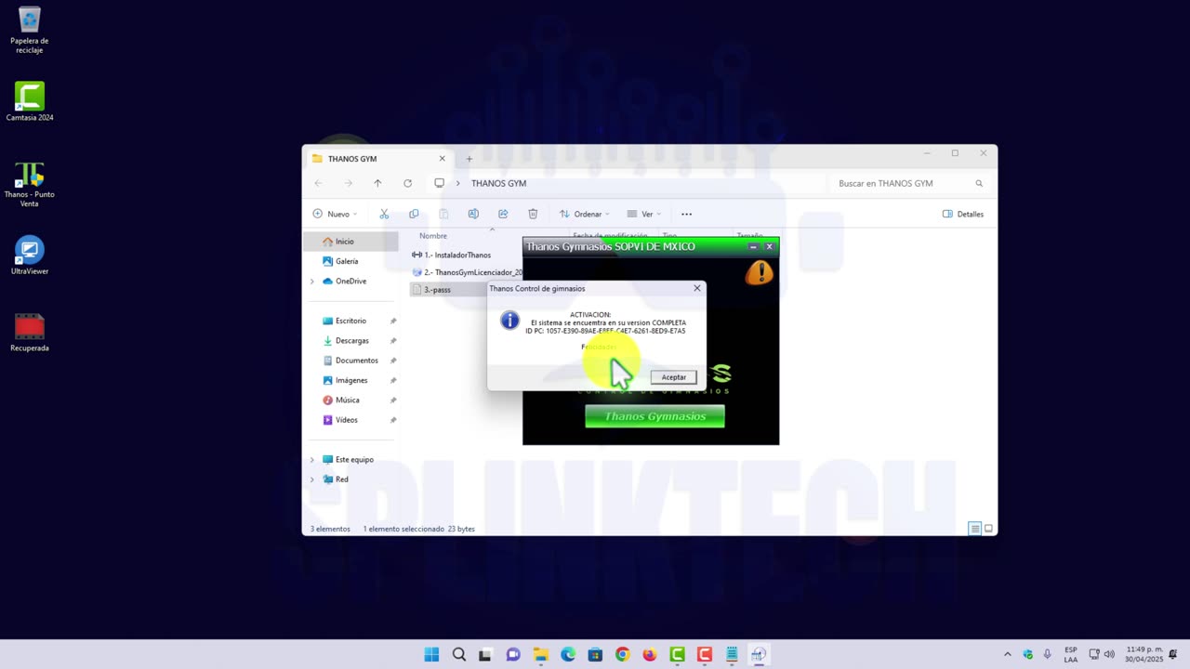Expand the Red tree chevron

312,479
